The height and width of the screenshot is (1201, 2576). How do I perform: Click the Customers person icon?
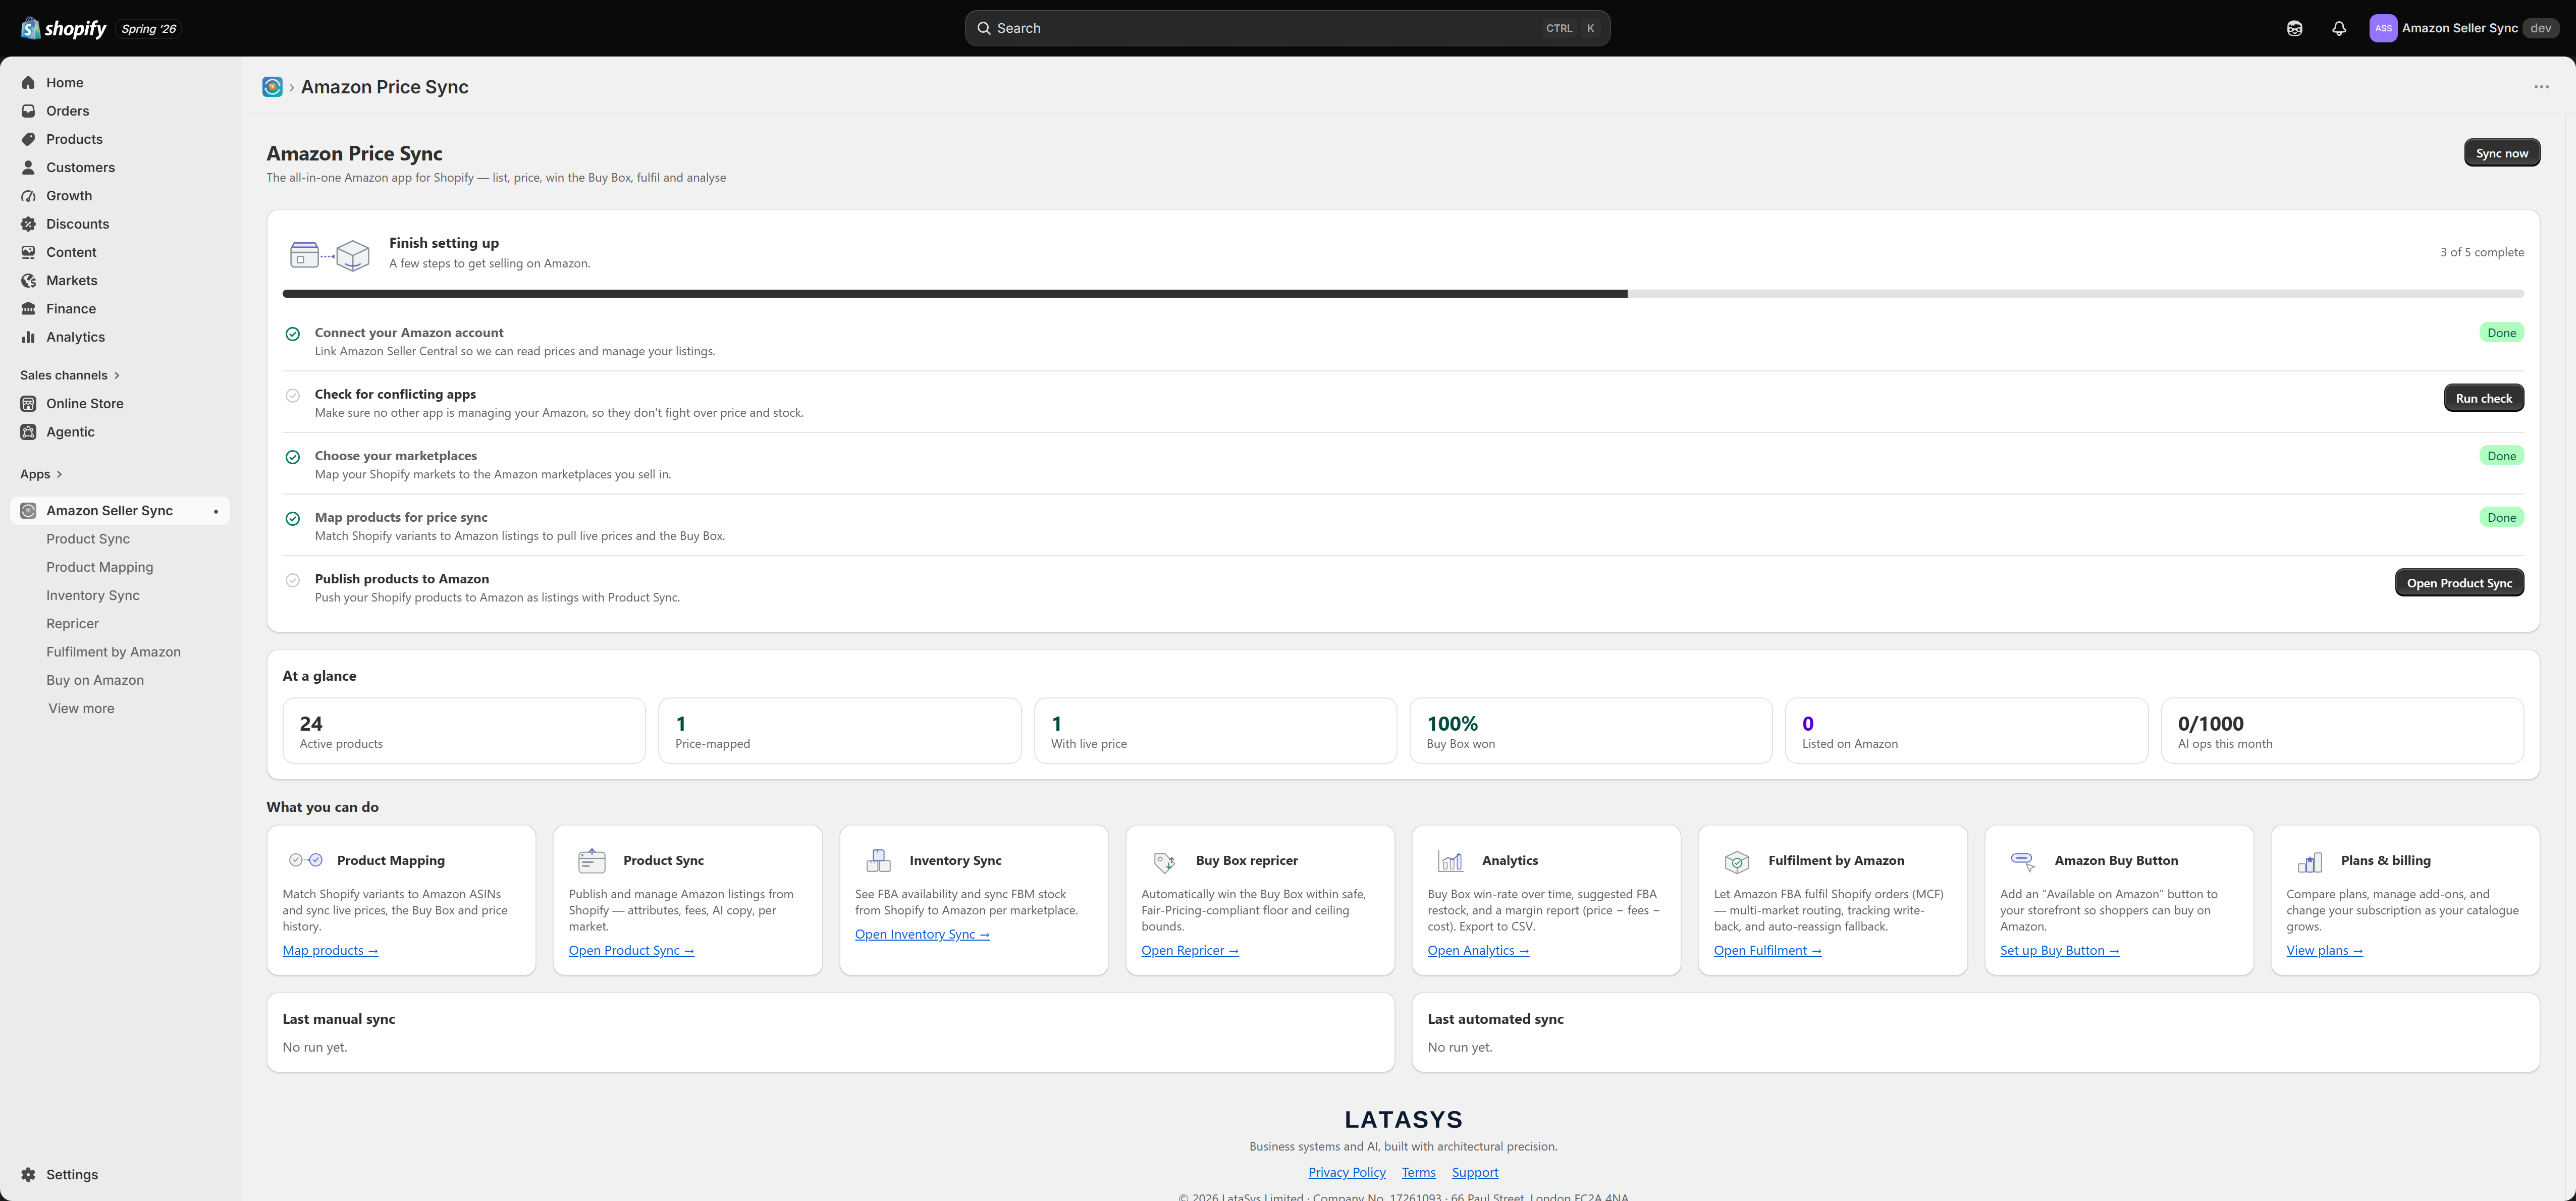[x=28, y=168]
